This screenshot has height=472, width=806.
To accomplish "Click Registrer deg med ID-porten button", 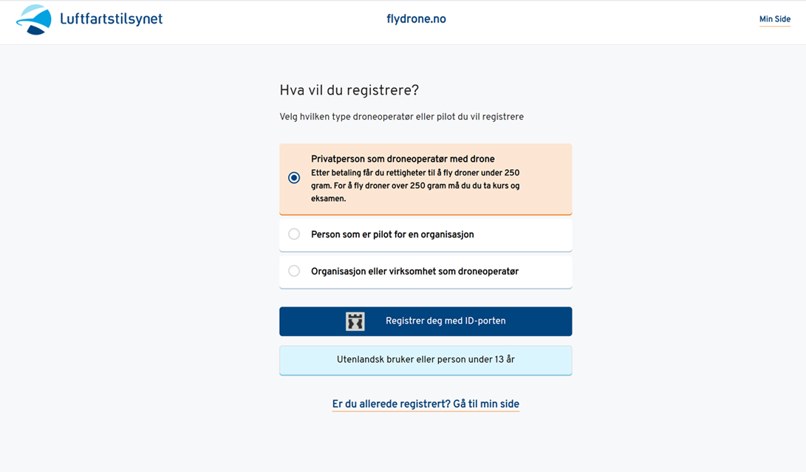I will click(x=426, y=321).
